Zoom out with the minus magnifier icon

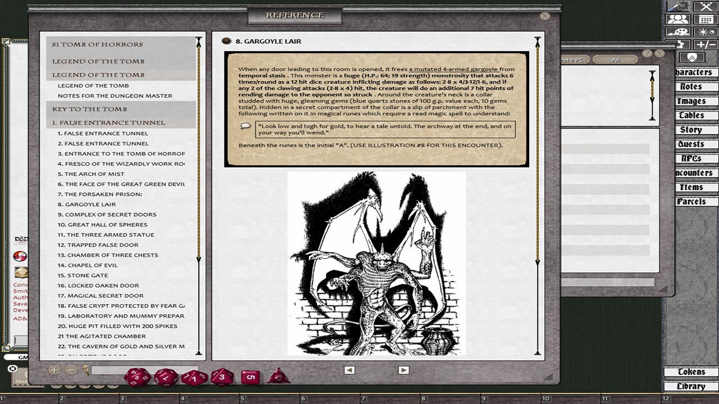[x=72, y=370]
